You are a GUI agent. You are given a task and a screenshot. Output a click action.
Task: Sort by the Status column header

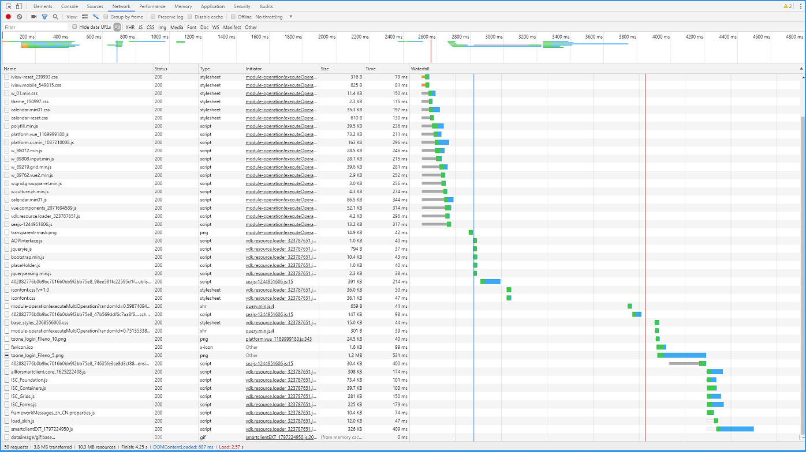click(x=176, y=69)
